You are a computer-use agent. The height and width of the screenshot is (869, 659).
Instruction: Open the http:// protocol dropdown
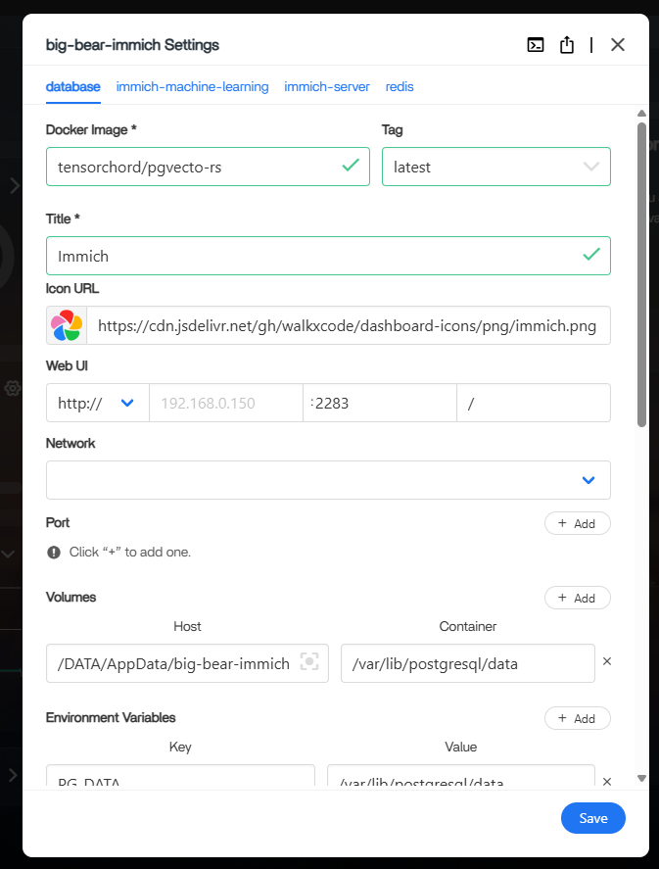pos(98,403)
